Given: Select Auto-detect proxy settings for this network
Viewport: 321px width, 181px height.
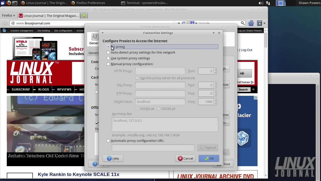Looking at the screenshot, I should (x=108, y=52).
